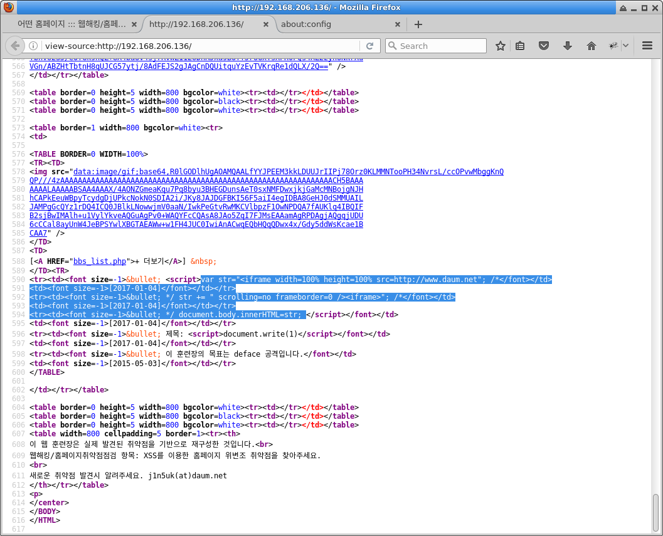The image size is (663, 536).
Task: Close the 어떤 홈페이지 tab
Action: click(x=134, y=24)
